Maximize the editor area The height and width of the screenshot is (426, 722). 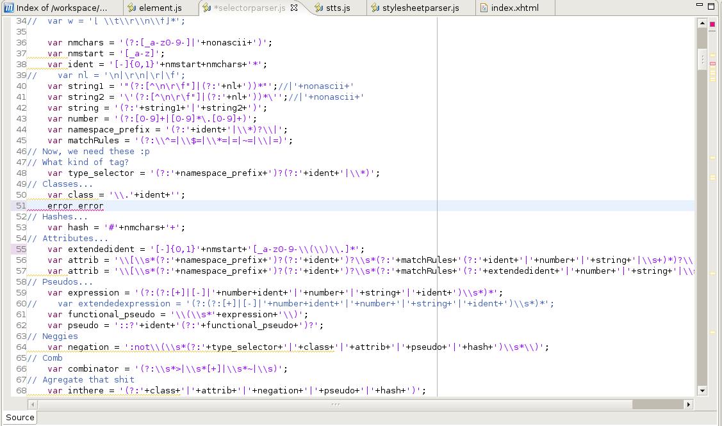711,6
